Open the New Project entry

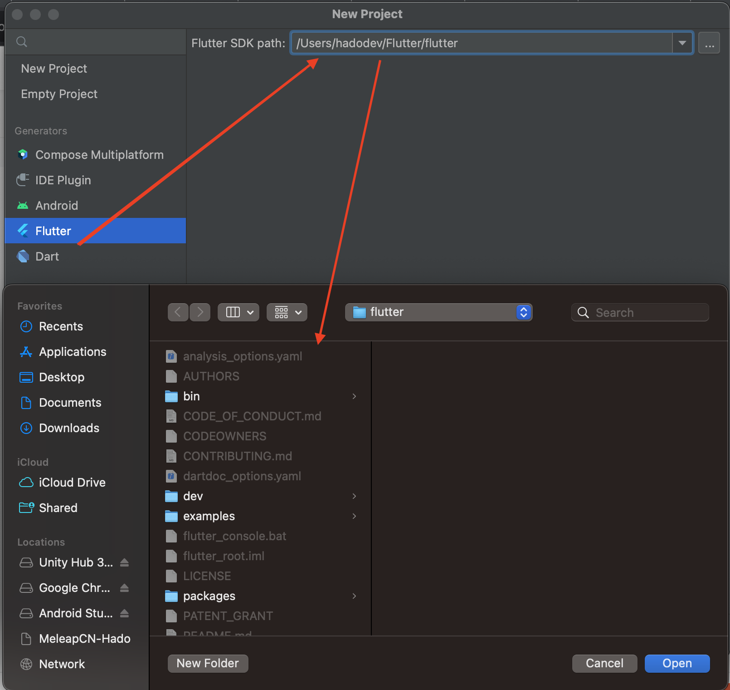click(x=95, y=69)
